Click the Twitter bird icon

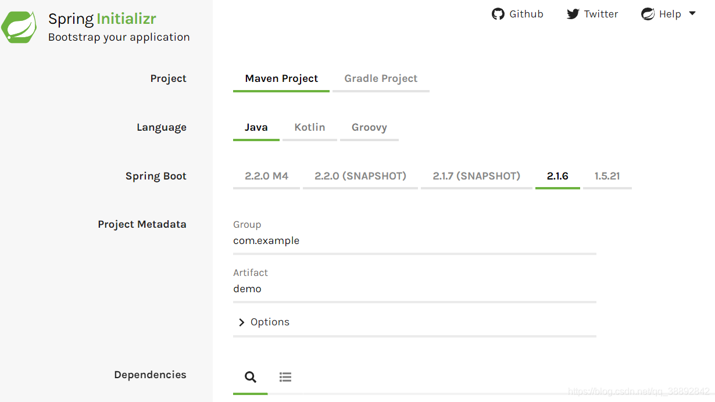coord(573,14)
